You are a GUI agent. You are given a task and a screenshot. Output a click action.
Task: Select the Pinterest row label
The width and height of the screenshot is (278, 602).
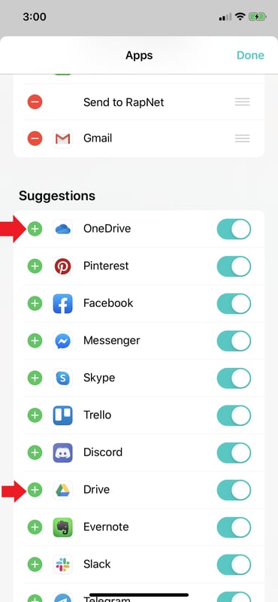(106, 266)
